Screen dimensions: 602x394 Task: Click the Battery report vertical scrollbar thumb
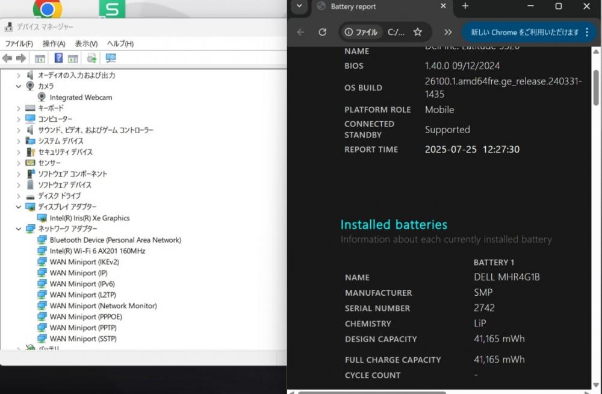[595, 87]
